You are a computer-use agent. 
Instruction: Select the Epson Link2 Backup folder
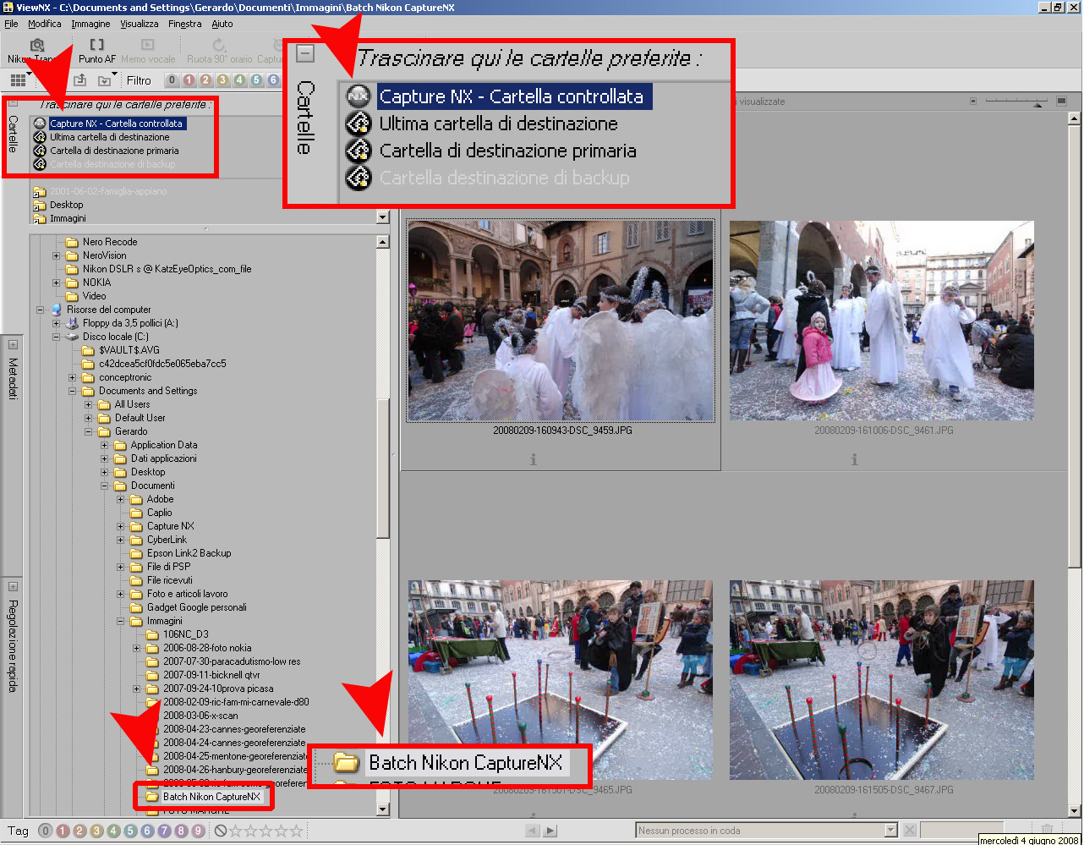(189, 553)
